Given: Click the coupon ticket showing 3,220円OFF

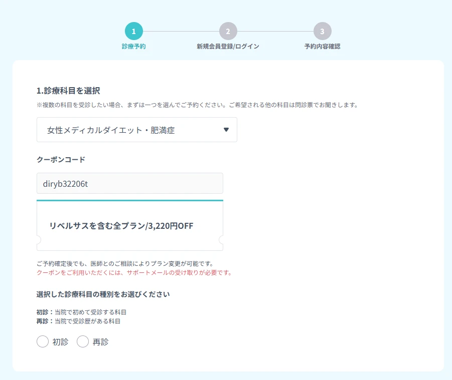Looking at the screenshot, I should [129, 224].
